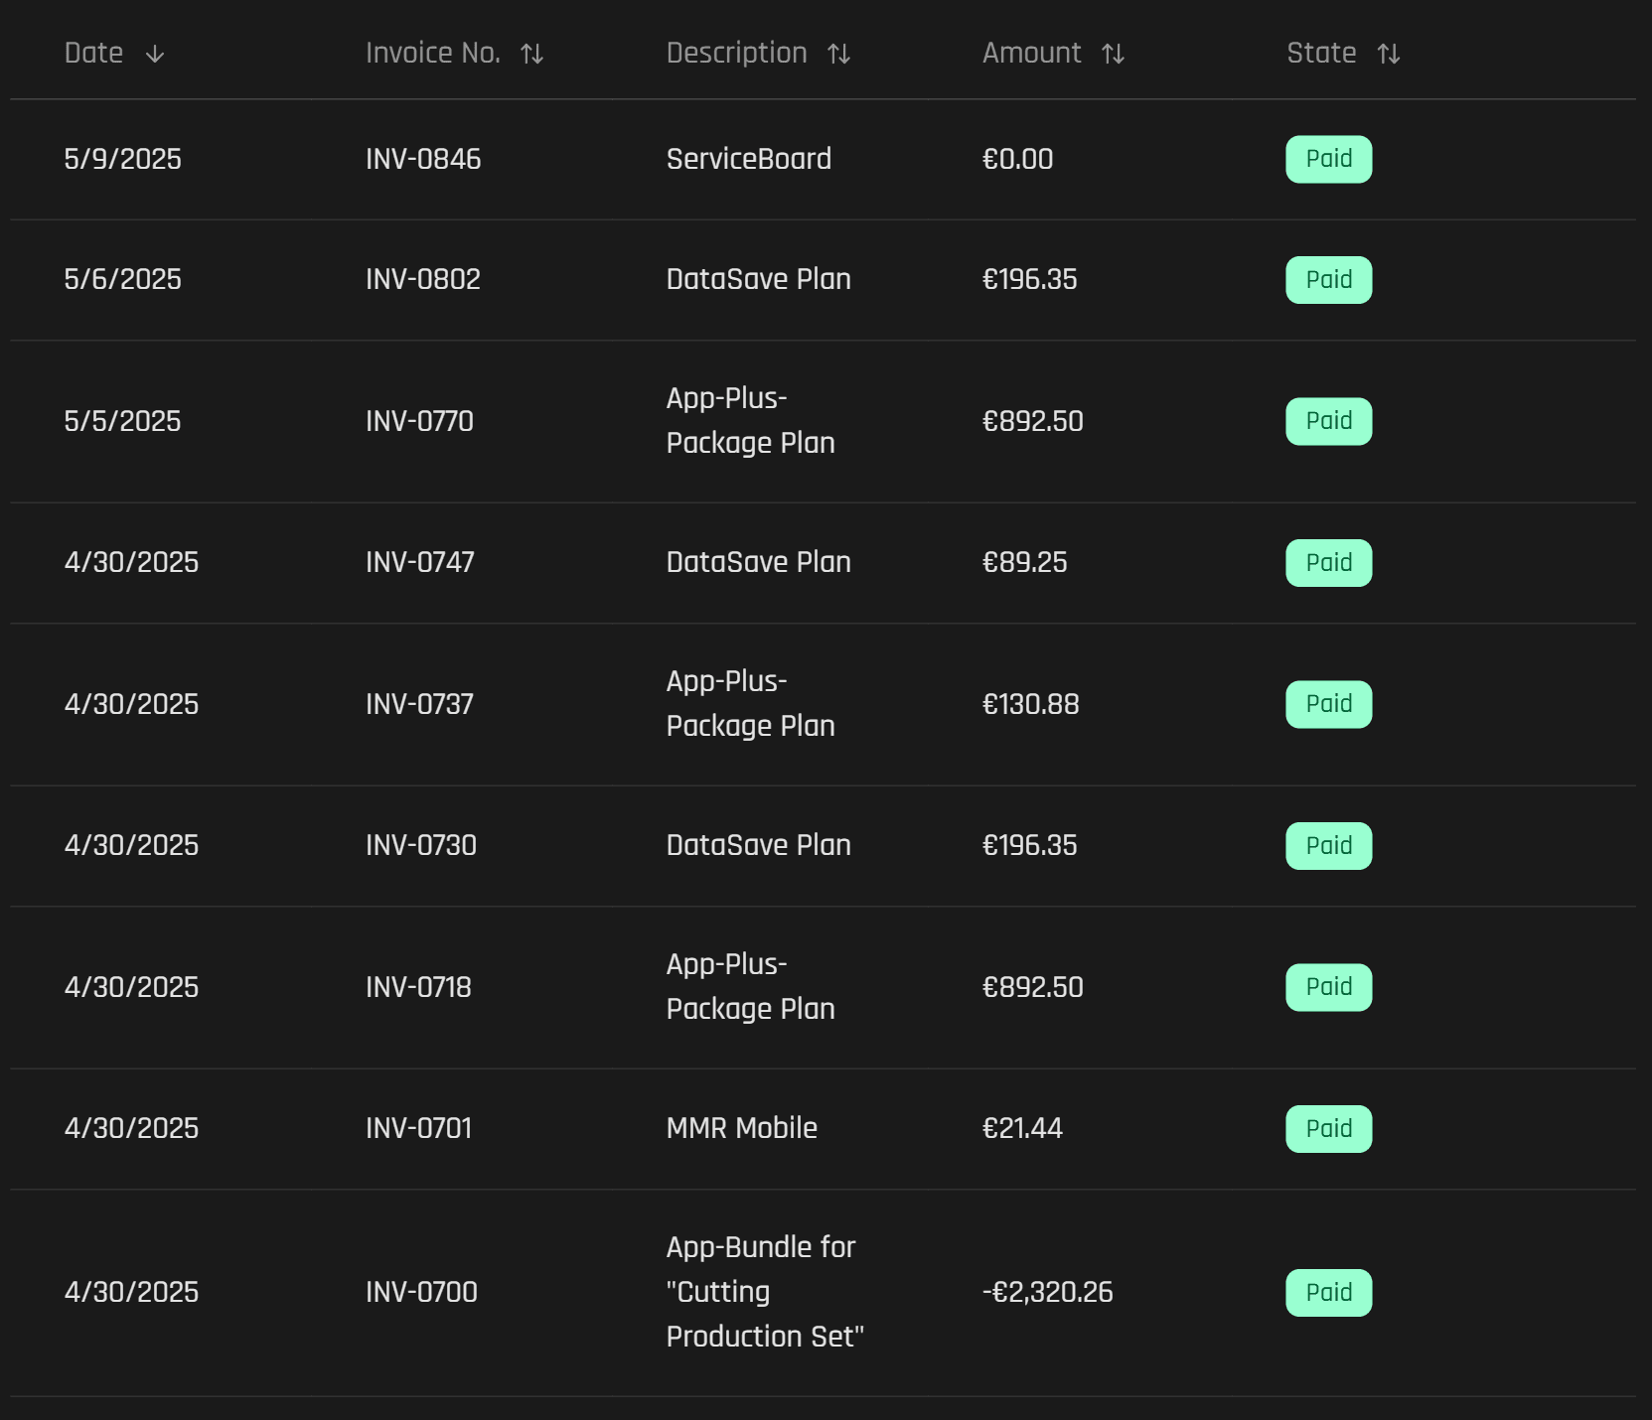Click the descending sort arrow on Date column
The height and width of the screenshot is (1420, 1652).
pos(154,55)
